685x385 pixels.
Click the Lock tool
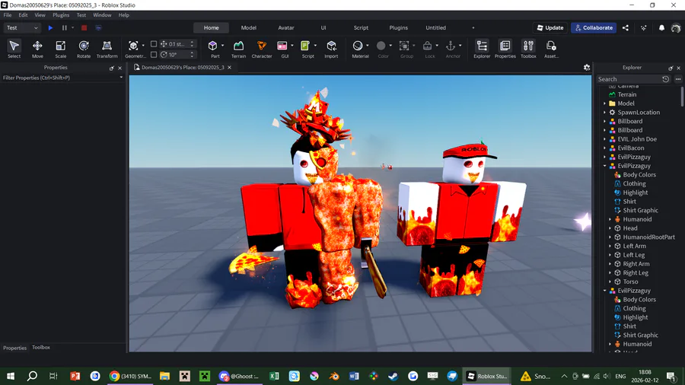[x=428, y=49]
